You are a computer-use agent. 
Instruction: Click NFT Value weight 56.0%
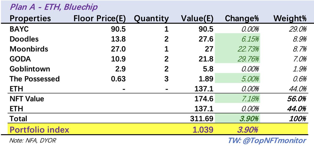[x=297, y=99]
